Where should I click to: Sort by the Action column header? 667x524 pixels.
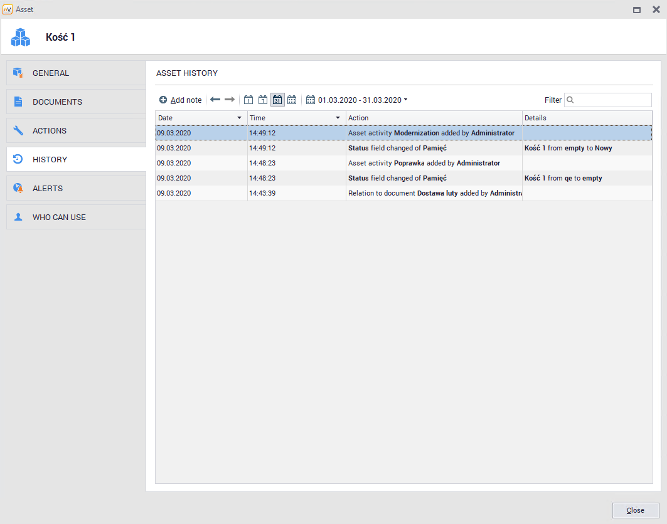pyautogui.click(x=433, y=118)
